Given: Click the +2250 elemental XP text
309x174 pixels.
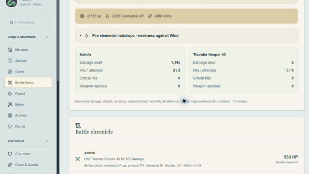Looking at the screenshot, I should (x=127, y=16).
